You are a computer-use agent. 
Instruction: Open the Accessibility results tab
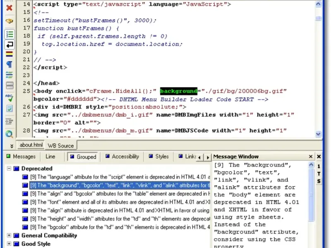click(122, 157)
